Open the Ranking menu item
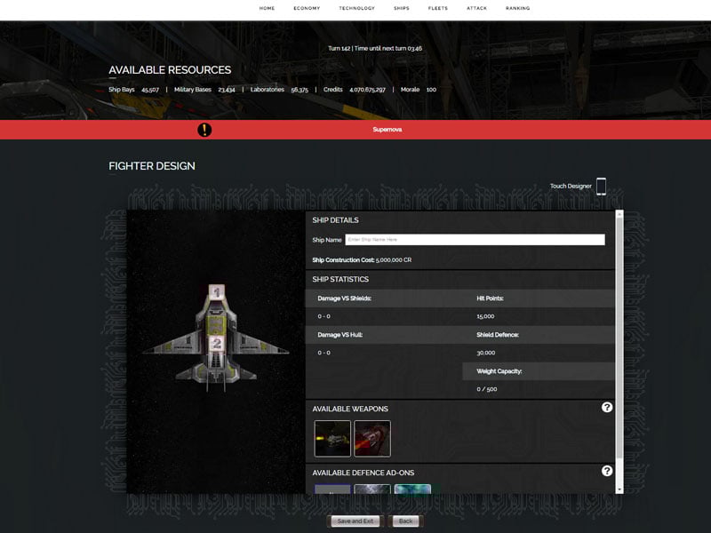Screen dimensions: 711x533 point(517,8)
